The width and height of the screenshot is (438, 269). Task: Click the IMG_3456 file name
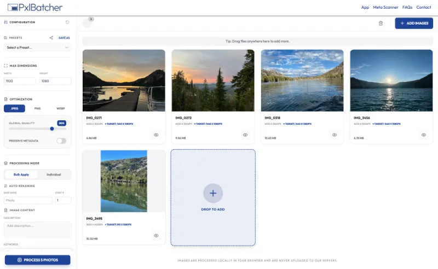tap(362, 118)
